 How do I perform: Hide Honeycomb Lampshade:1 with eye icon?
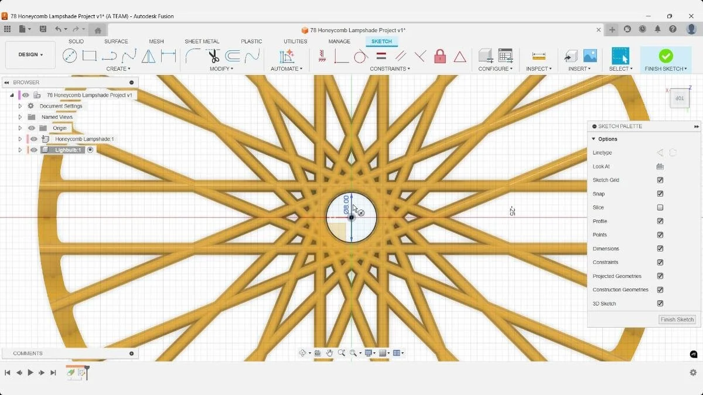coord(34,139)
